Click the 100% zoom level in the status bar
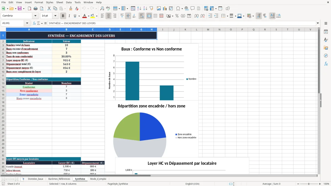This screenshot has height=186, width=331. (x=326, y=184)
